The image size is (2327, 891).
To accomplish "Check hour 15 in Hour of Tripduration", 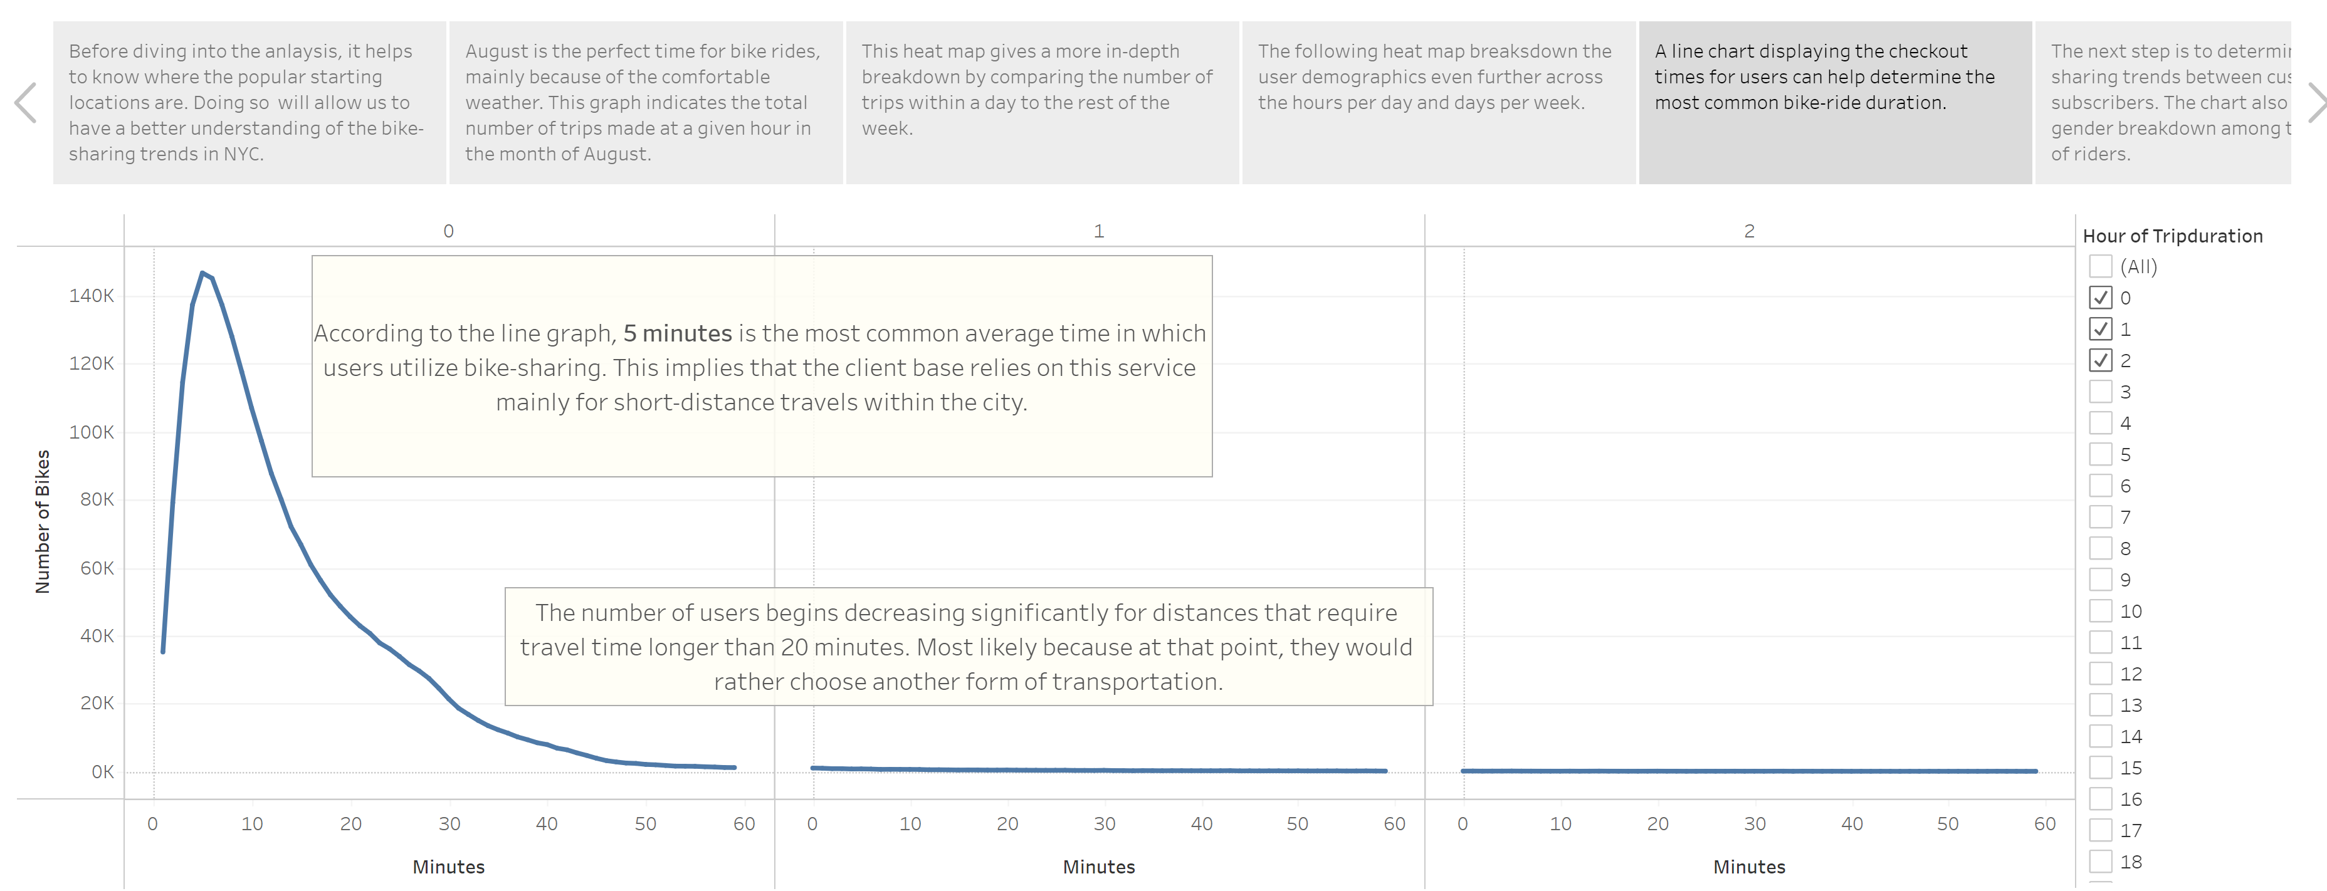I will point(2102,768).
